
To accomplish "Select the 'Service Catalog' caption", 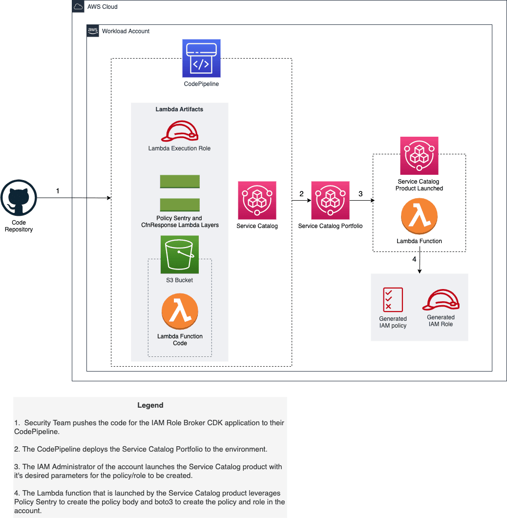I will pos(257,226).
